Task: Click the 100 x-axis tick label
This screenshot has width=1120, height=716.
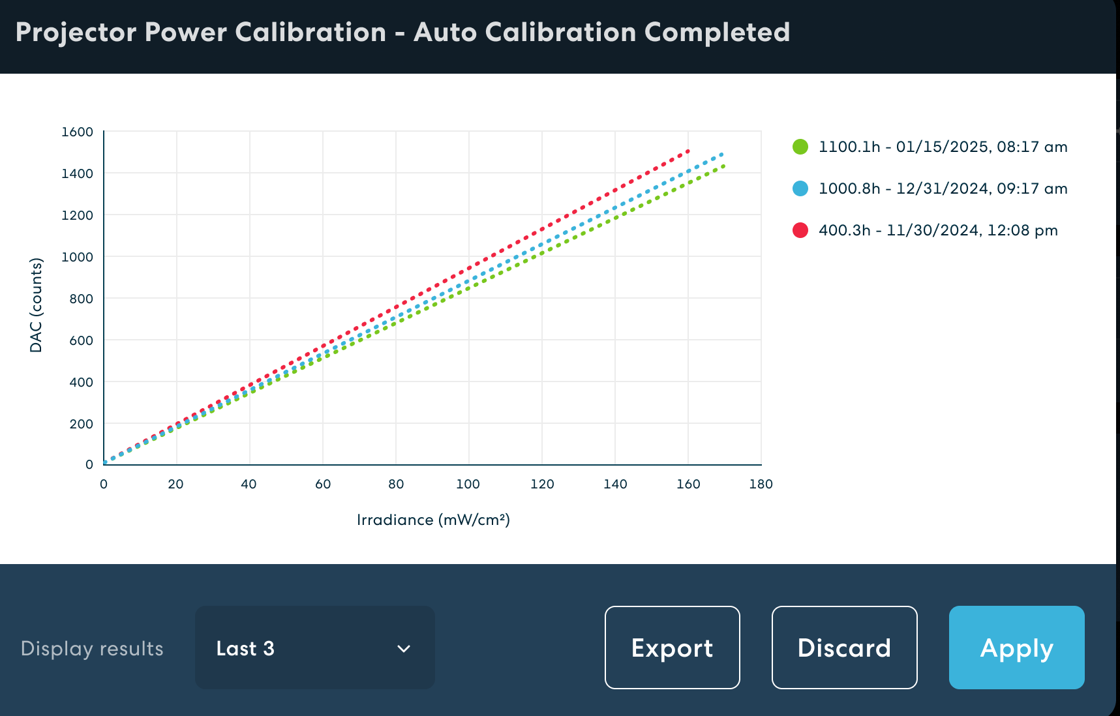Action: (x=468, y=484)
